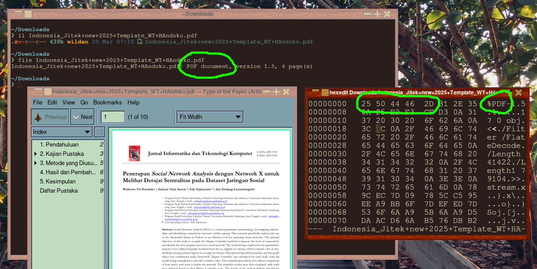Click the PDF viewer window menu icon
The height and width of the screenshot is (269, 537).
[x=47, y=92]
